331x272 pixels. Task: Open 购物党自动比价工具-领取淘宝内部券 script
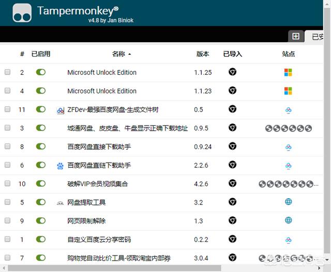pos(119,258)
